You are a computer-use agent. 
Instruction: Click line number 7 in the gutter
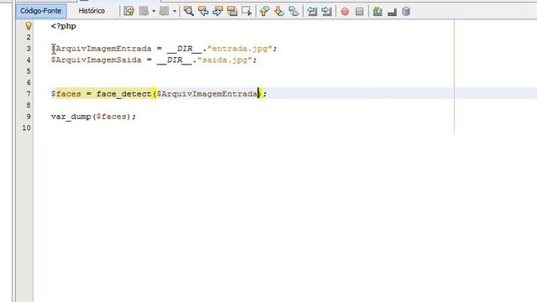(x=29, y=94)
